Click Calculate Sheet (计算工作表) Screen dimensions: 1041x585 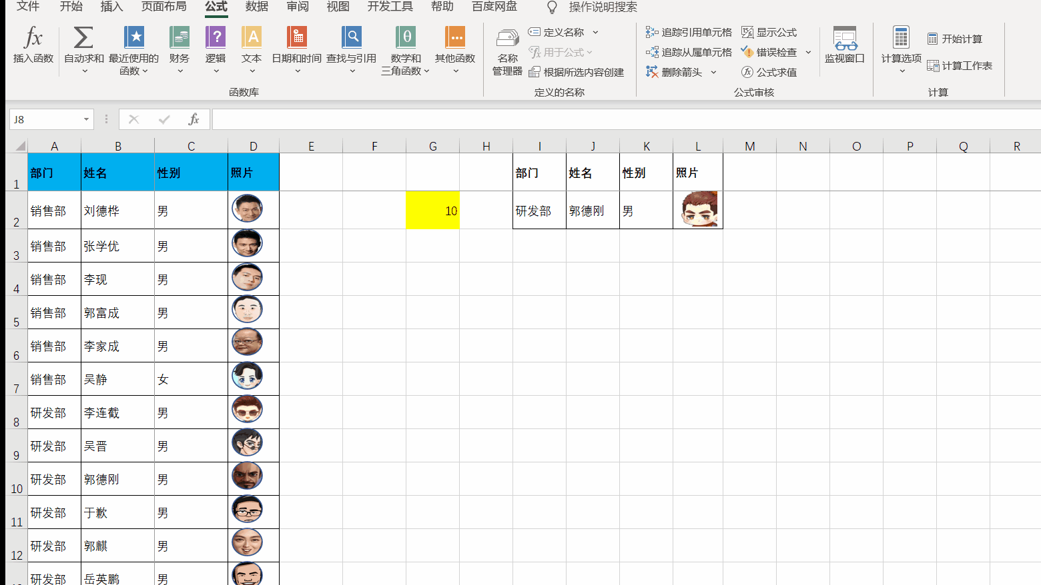coord(960,65)
